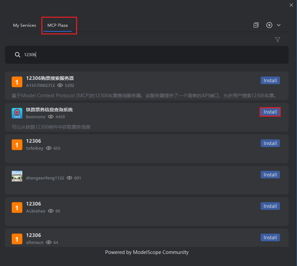Click the plus circle add service icon
The height and width of the screenshot is (266, 297).
click(269, 25)
